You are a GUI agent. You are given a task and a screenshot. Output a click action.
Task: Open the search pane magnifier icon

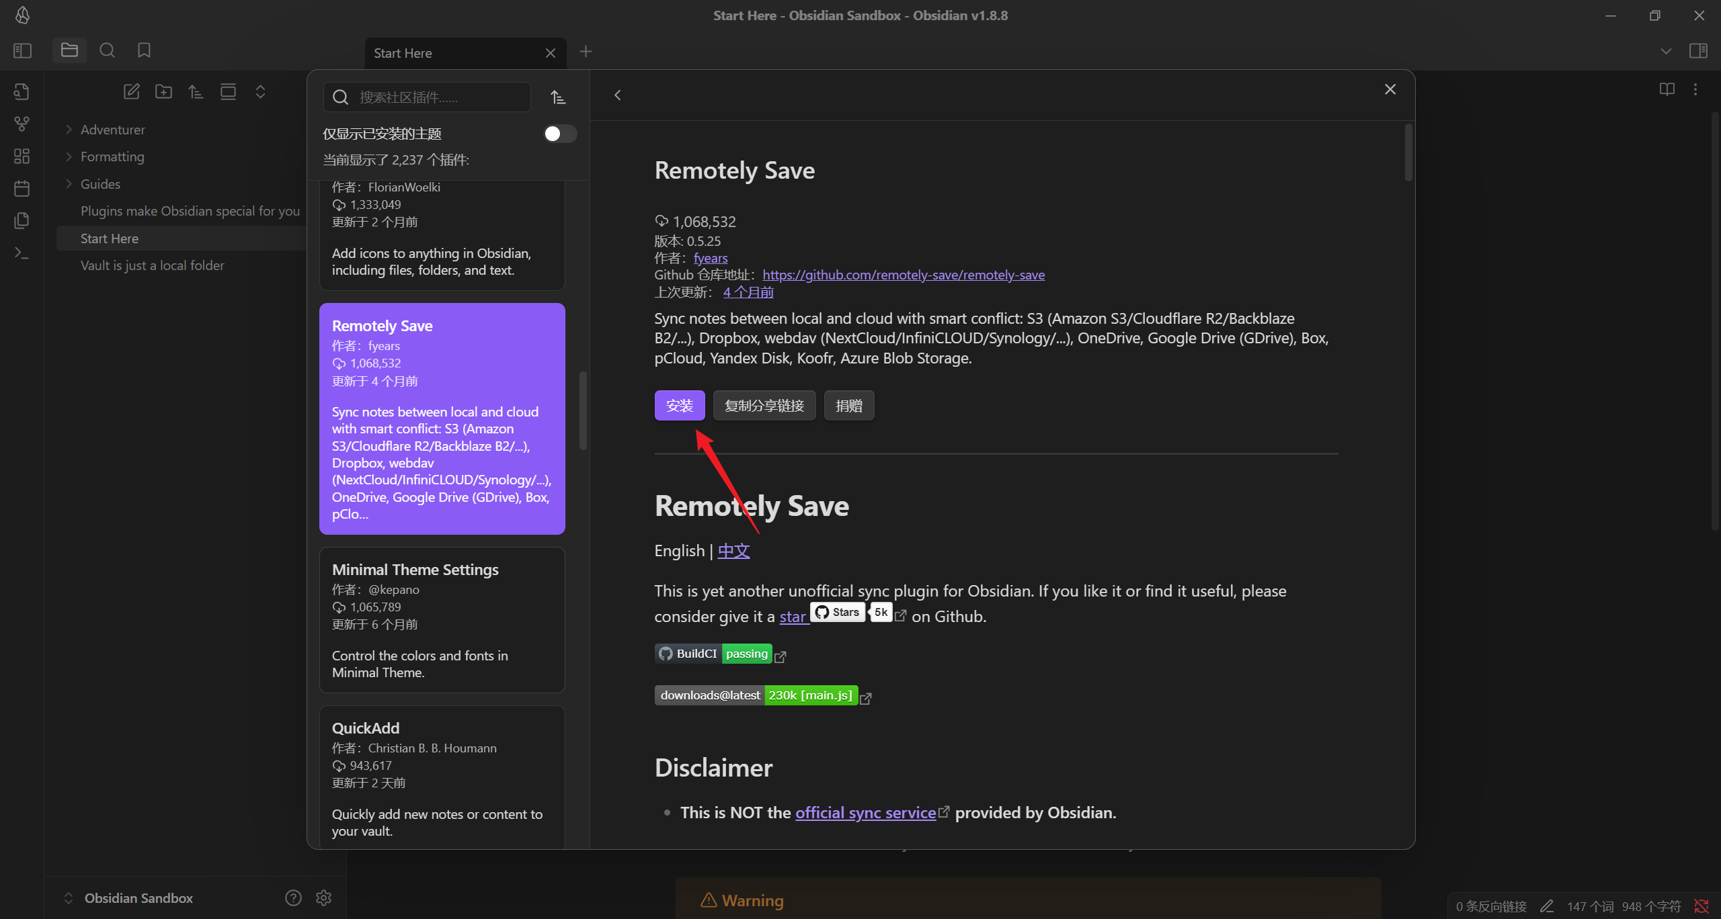pos(107,50)
